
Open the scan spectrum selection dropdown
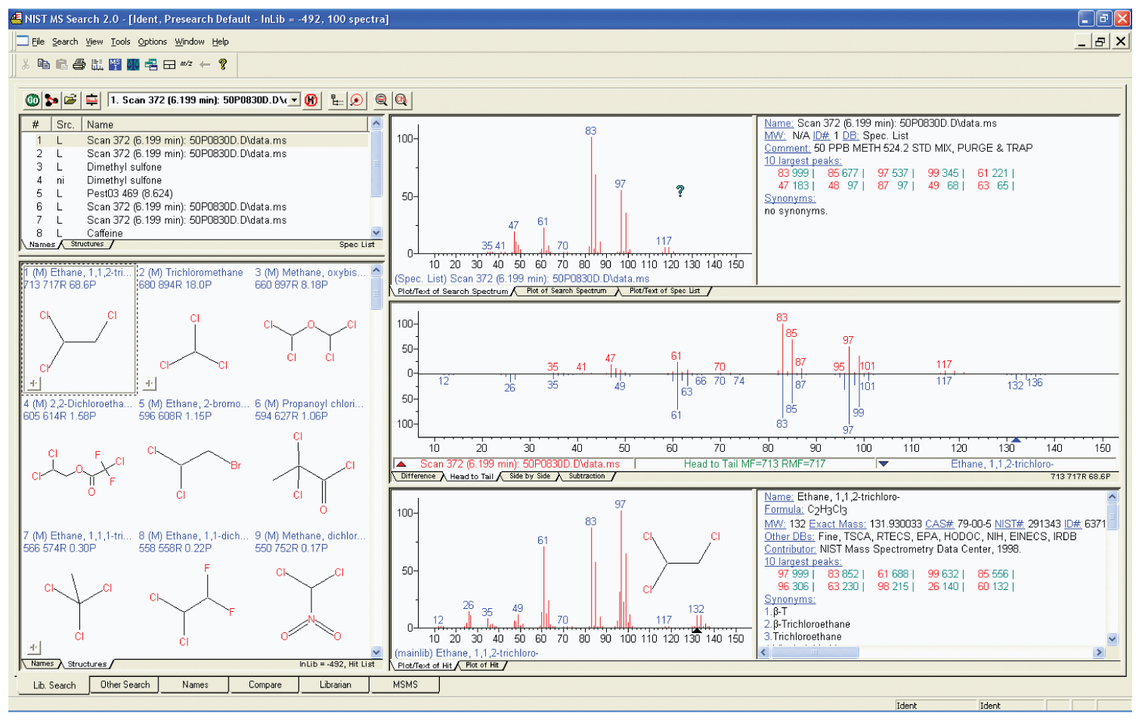click(294, 100)
